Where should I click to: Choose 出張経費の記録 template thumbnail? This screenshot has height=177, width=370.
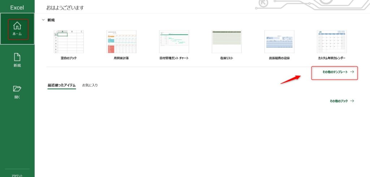coord(279,42)
